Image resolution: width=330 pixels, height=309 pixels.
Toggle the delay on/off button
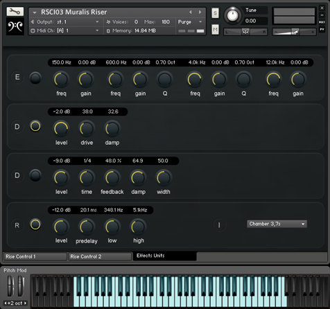coord(35,175)
